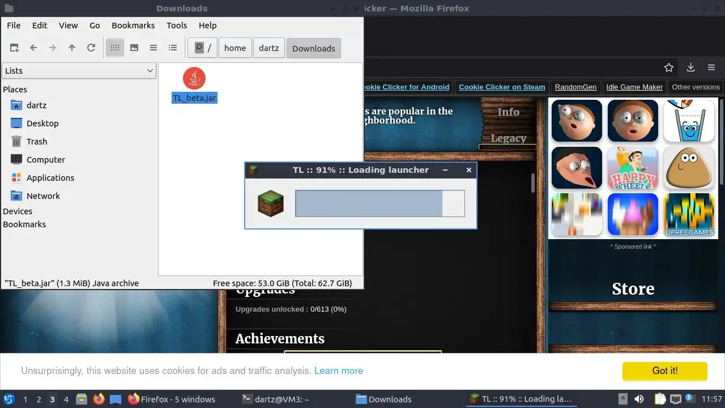Bookmark the page with Firefox star icon
Screen dimensions: 725x408
coord(669,67)
